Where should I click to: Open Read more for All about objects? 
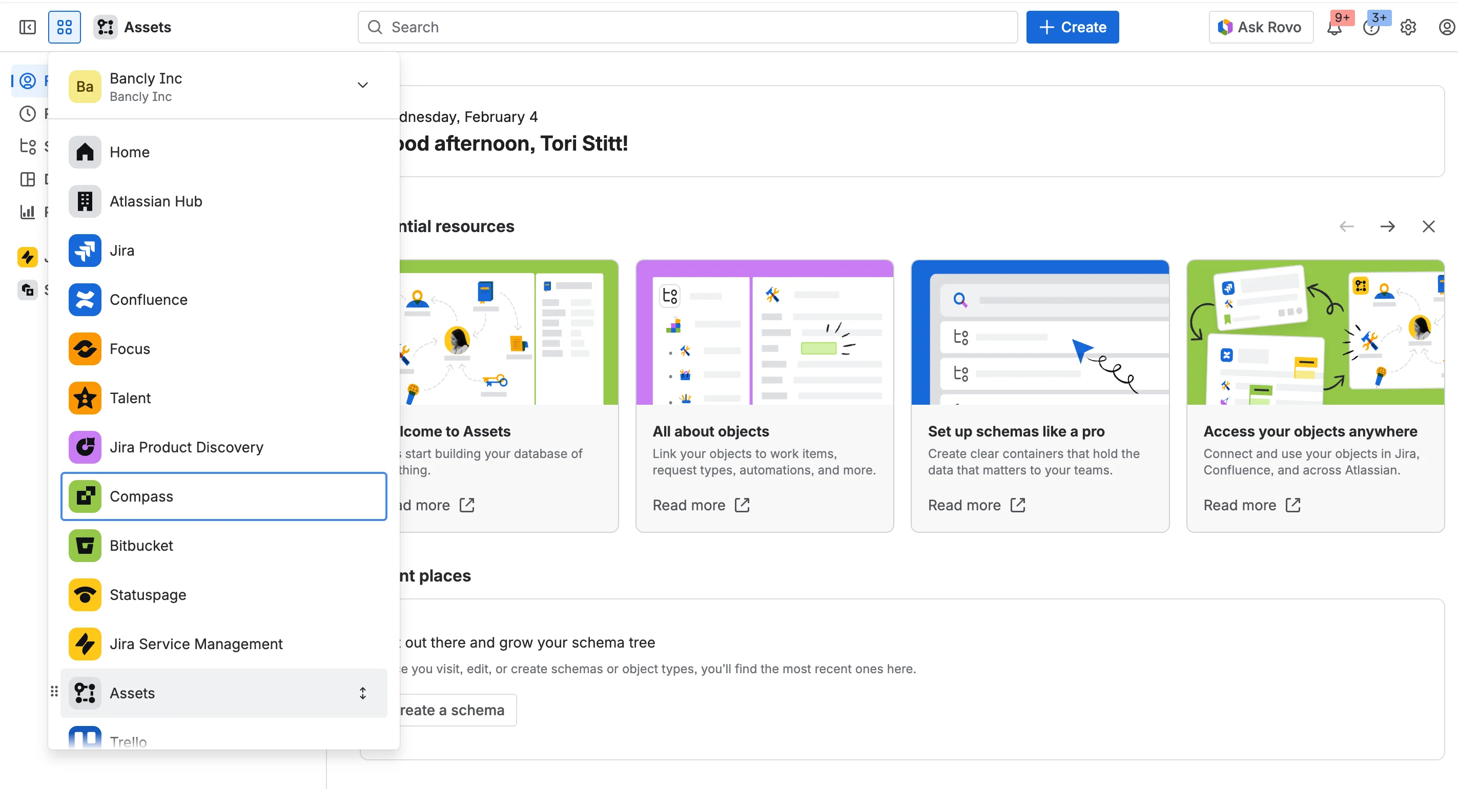701,505
